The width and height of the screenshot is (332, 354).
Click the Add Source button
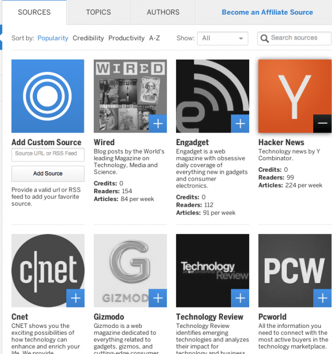click(48, 174)
